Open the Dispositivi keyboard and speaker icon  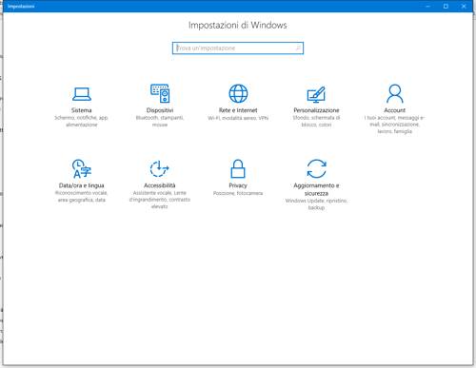pyautogui.click(x=160, y=93)
